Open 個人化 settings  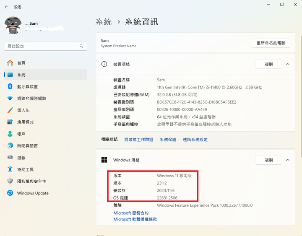click(45, 110)
